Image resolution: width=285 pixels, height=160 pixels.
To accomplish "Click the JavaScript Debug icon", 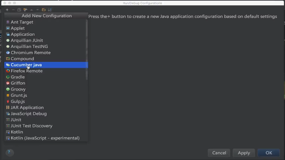I will 8,114.
